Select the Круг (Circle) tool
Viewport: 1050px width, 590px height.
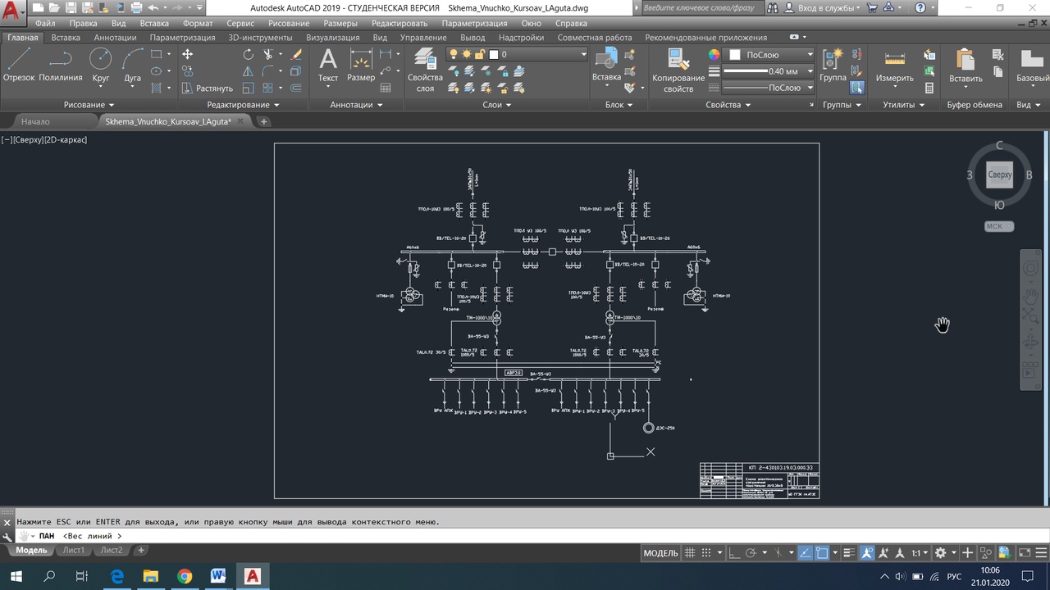pos(100,65)
